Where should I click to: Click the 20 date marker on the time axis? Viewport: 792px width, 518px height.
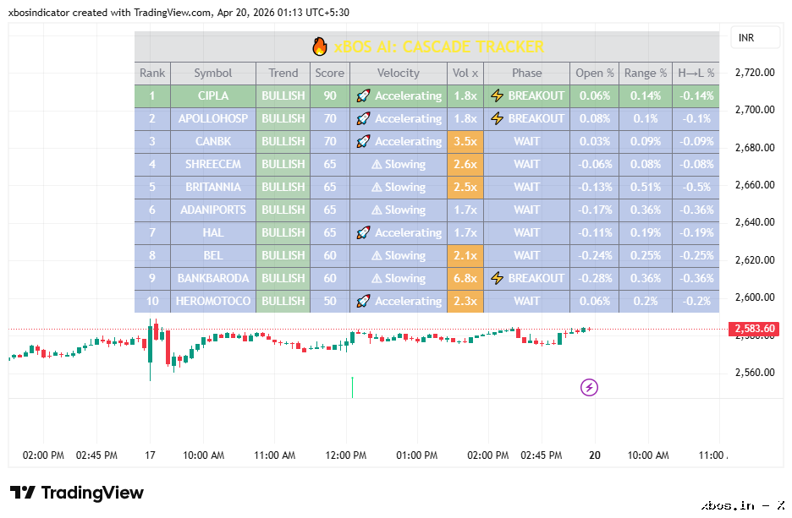(595, 455)
